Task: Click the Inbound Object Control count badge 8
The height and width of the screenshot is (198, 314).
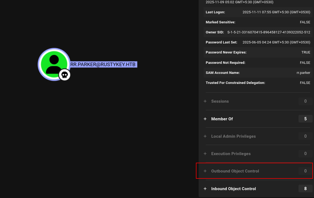Action: point(305,188)
